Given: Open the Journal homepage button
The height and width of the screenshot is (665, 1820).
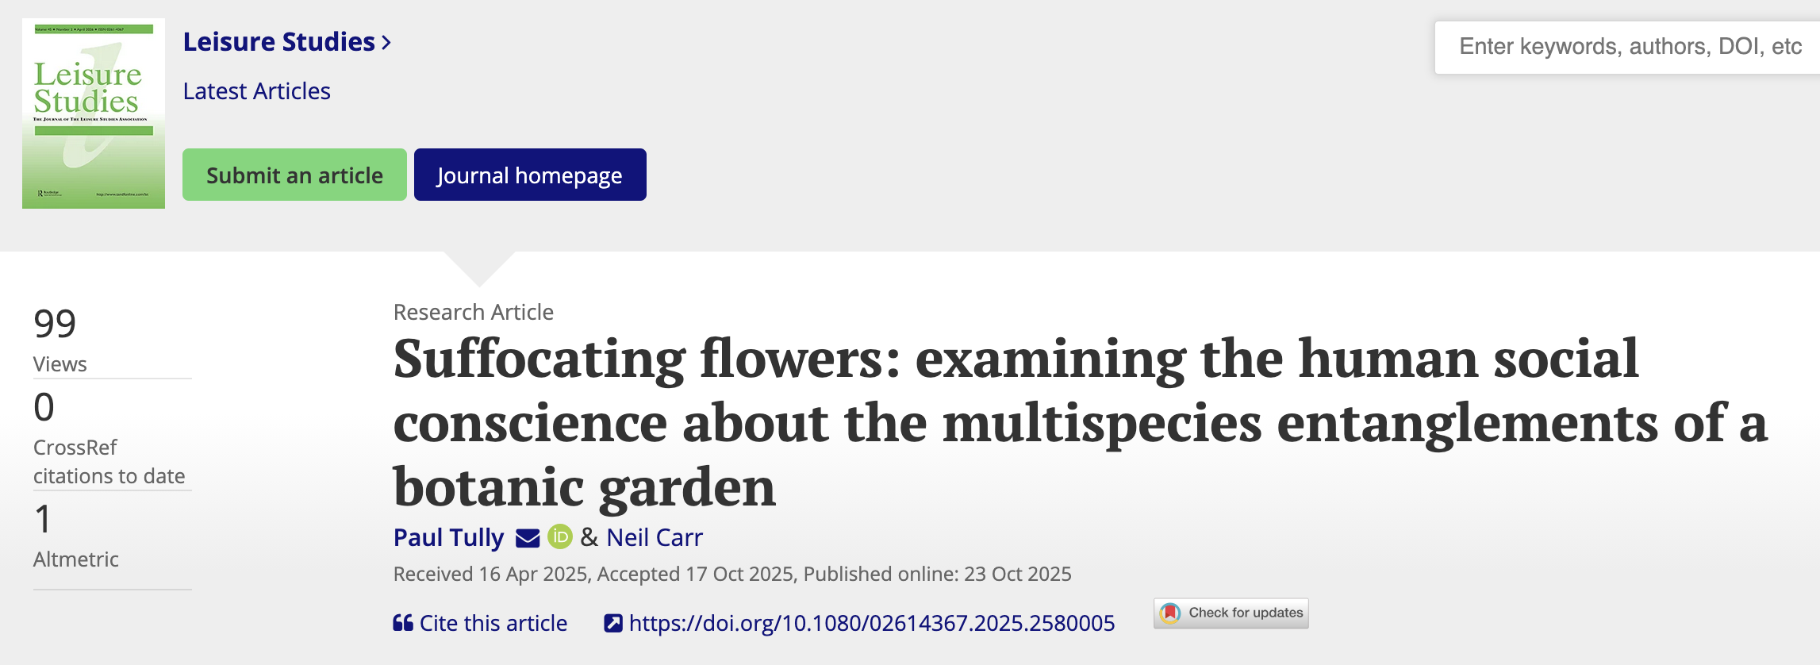Looking at the screenshot, I should point(530,175).
